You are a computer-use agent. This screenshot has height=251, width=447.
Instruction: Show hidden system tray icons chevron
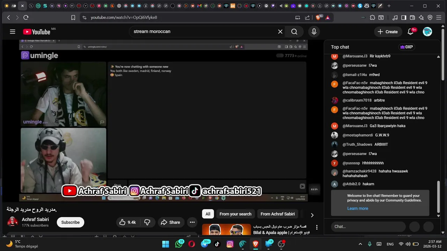point(360,244)
